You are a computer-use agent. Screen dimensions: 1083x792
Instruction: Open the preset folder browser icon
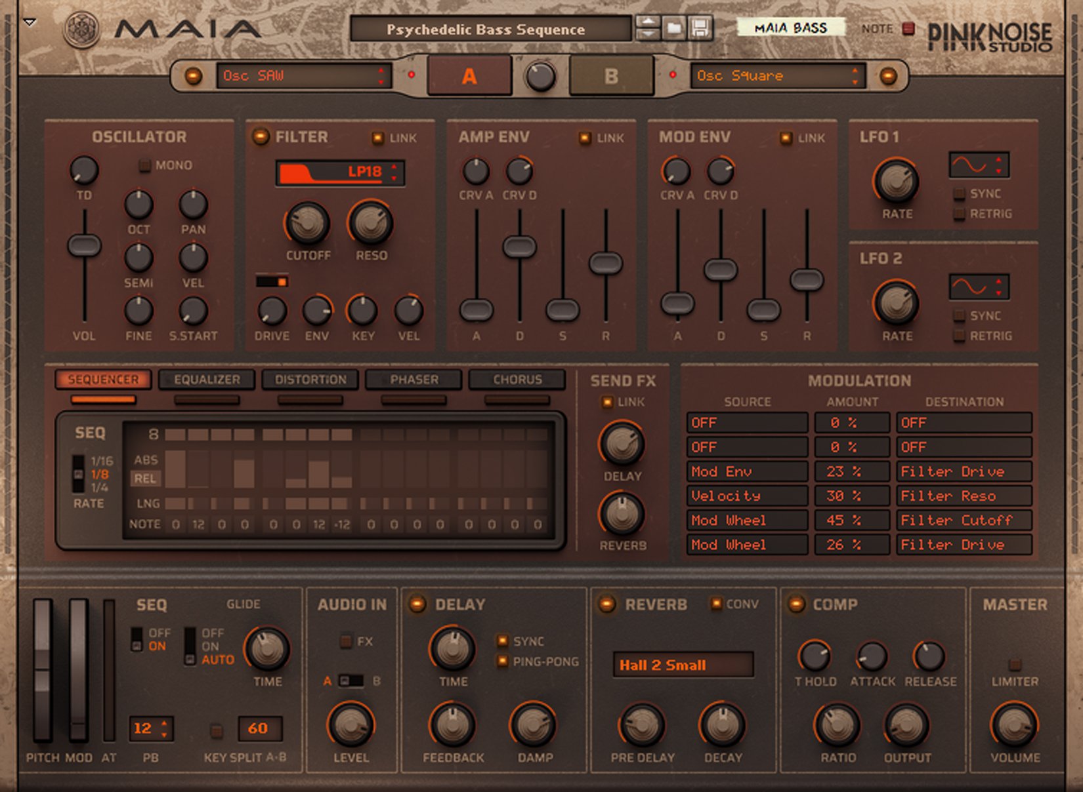[674, 29]
